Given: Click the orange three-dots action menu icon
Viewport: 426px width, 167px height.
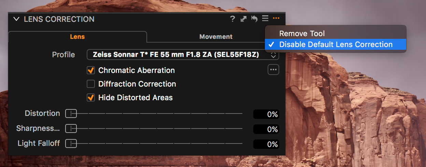Looking at the screenshot, I should tap(276, 18).
